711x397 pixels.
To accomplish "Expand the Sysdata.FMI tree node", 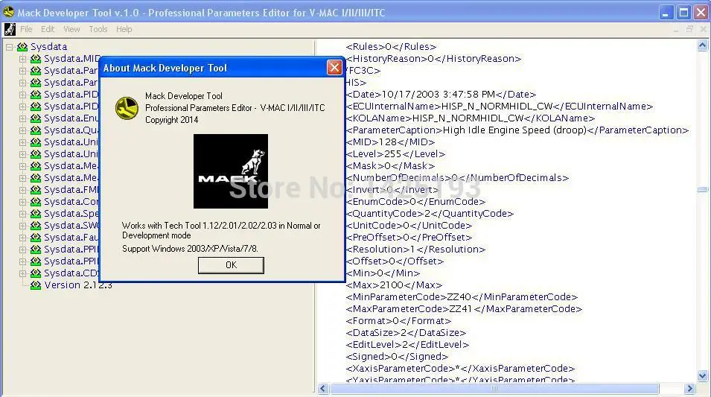I will coord(22,190).
